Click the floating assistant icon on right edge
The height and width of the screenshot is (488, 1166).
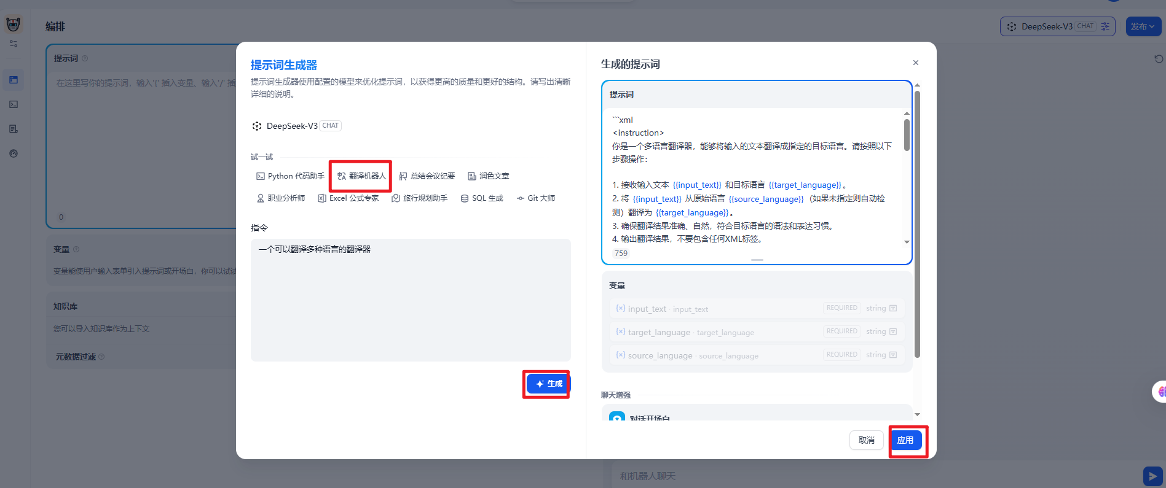point(1160,392)
